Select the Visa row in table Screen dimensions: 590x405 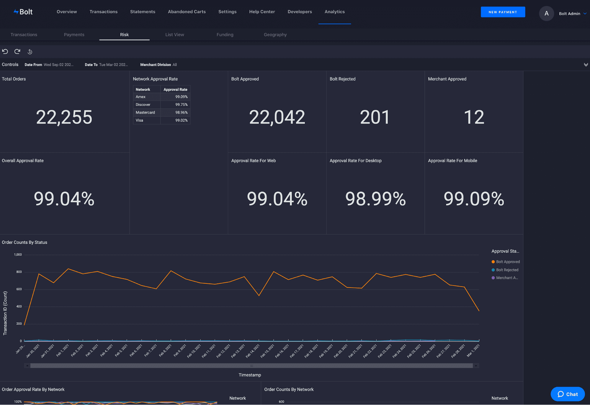click(162, 120)
